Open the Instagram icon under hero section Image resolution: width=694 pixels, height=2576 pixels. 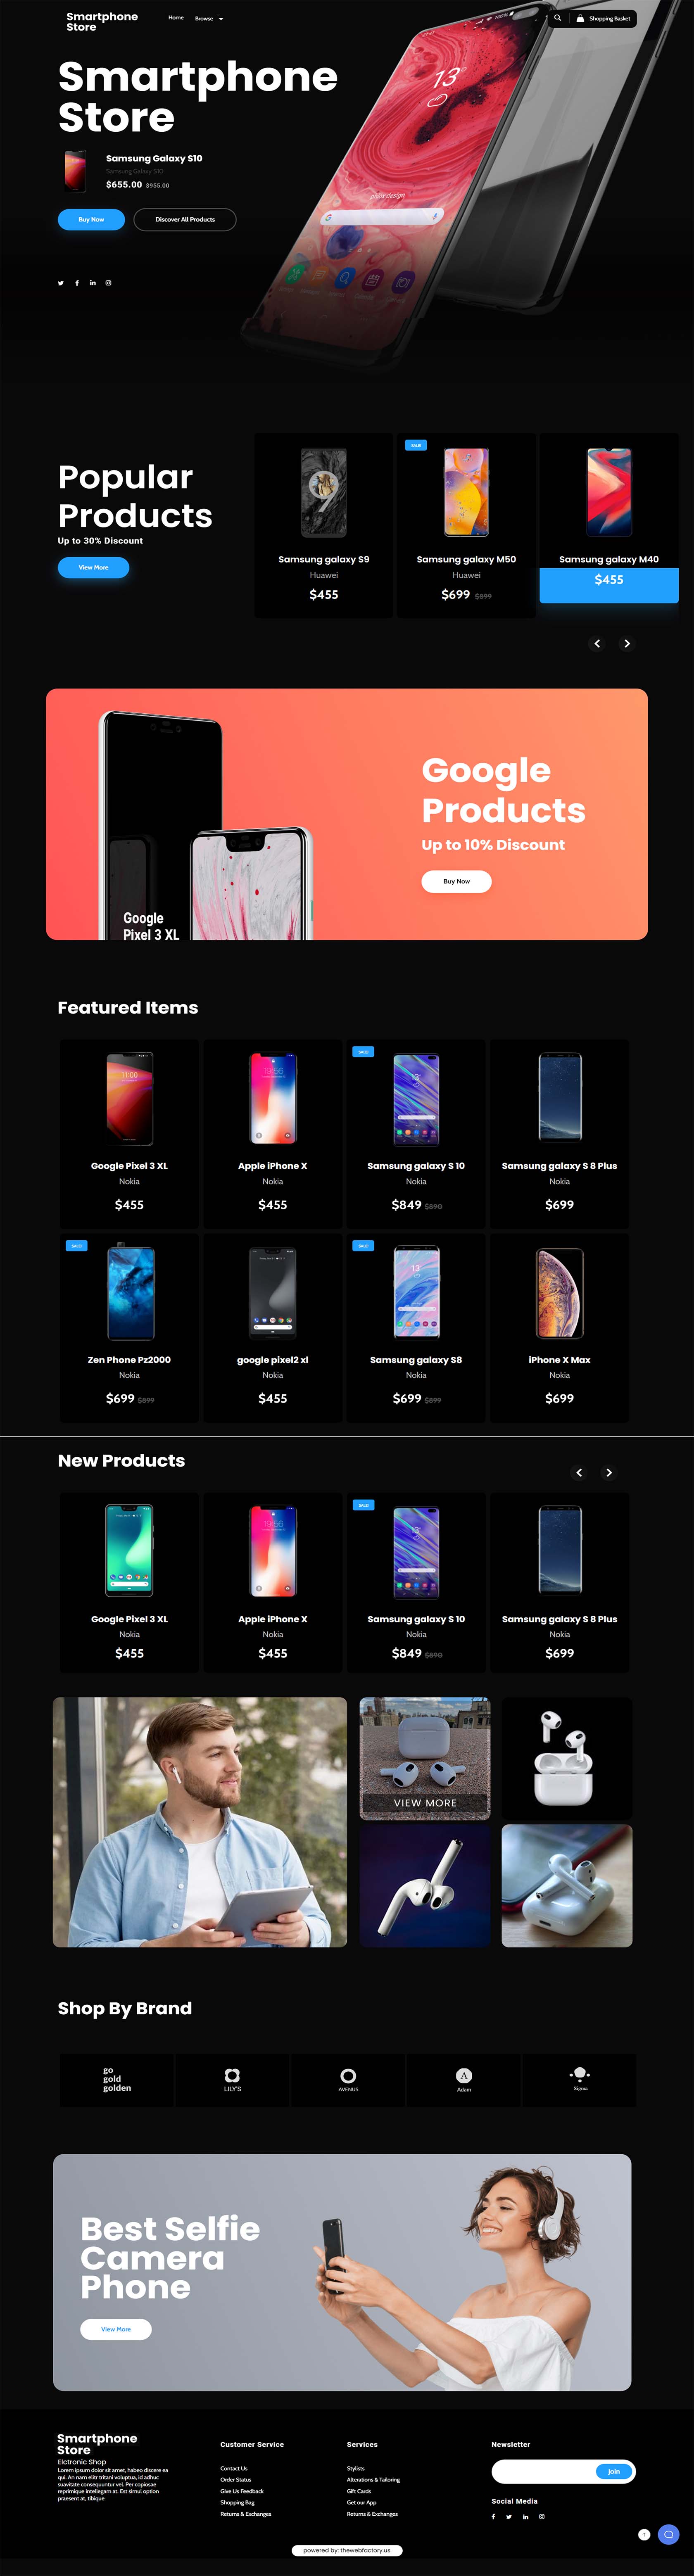pyautogui.click(x=109, y=283)
